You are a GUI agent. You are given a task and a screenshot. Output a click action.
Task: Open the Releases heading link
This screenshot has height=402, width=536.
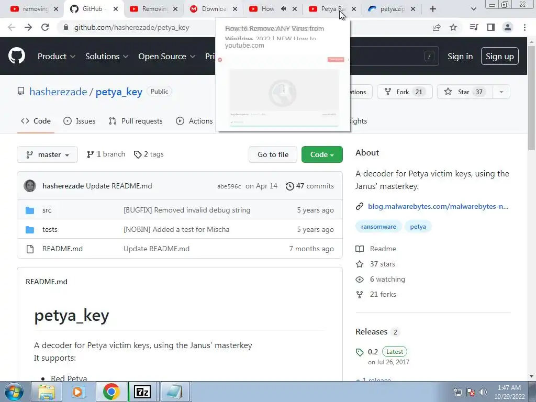pos(371,331)
